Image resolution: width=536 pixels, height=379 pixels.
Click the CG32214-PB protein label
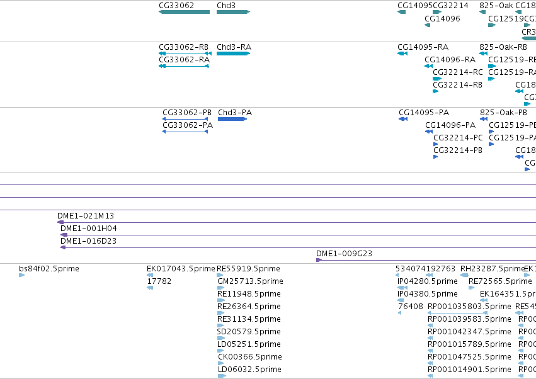tap(458, 150)
